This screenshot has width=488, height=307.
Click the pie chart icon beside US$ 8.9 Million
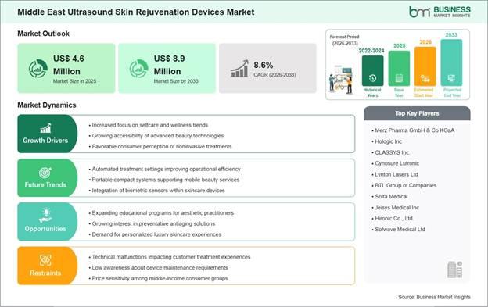pos(138,69)
